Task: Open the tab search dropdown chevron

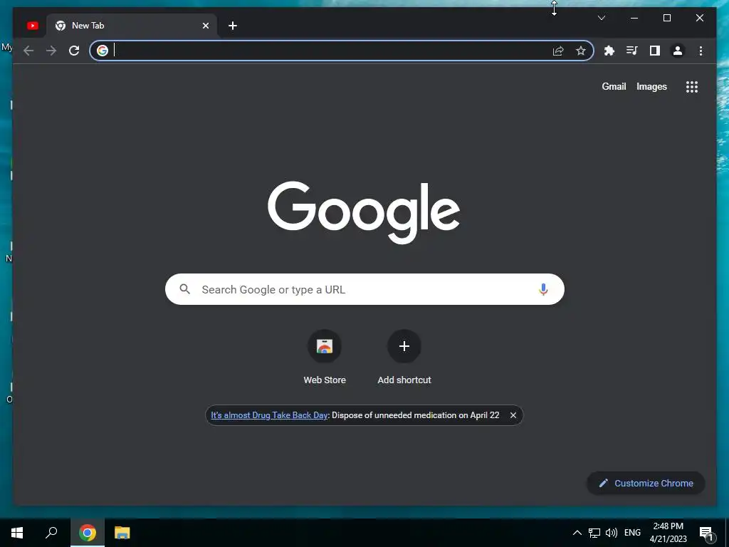Action: 601,18
